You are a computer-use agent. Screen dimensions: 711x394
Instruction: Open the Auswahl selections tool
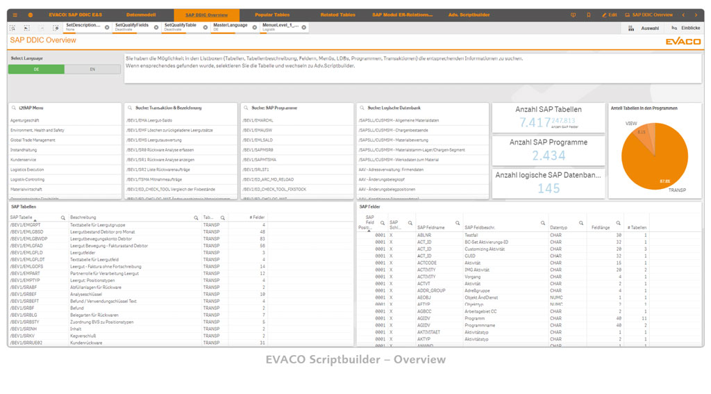[x=644, y=28]
